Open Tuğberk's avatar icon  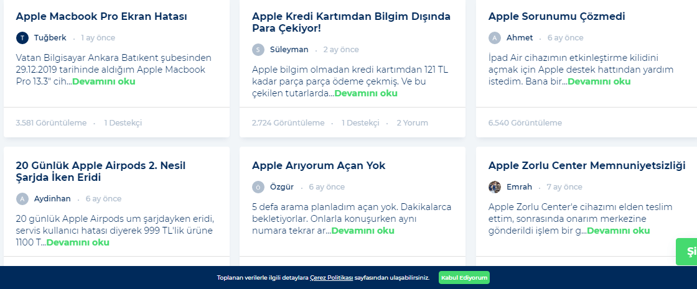coord(22,38)
